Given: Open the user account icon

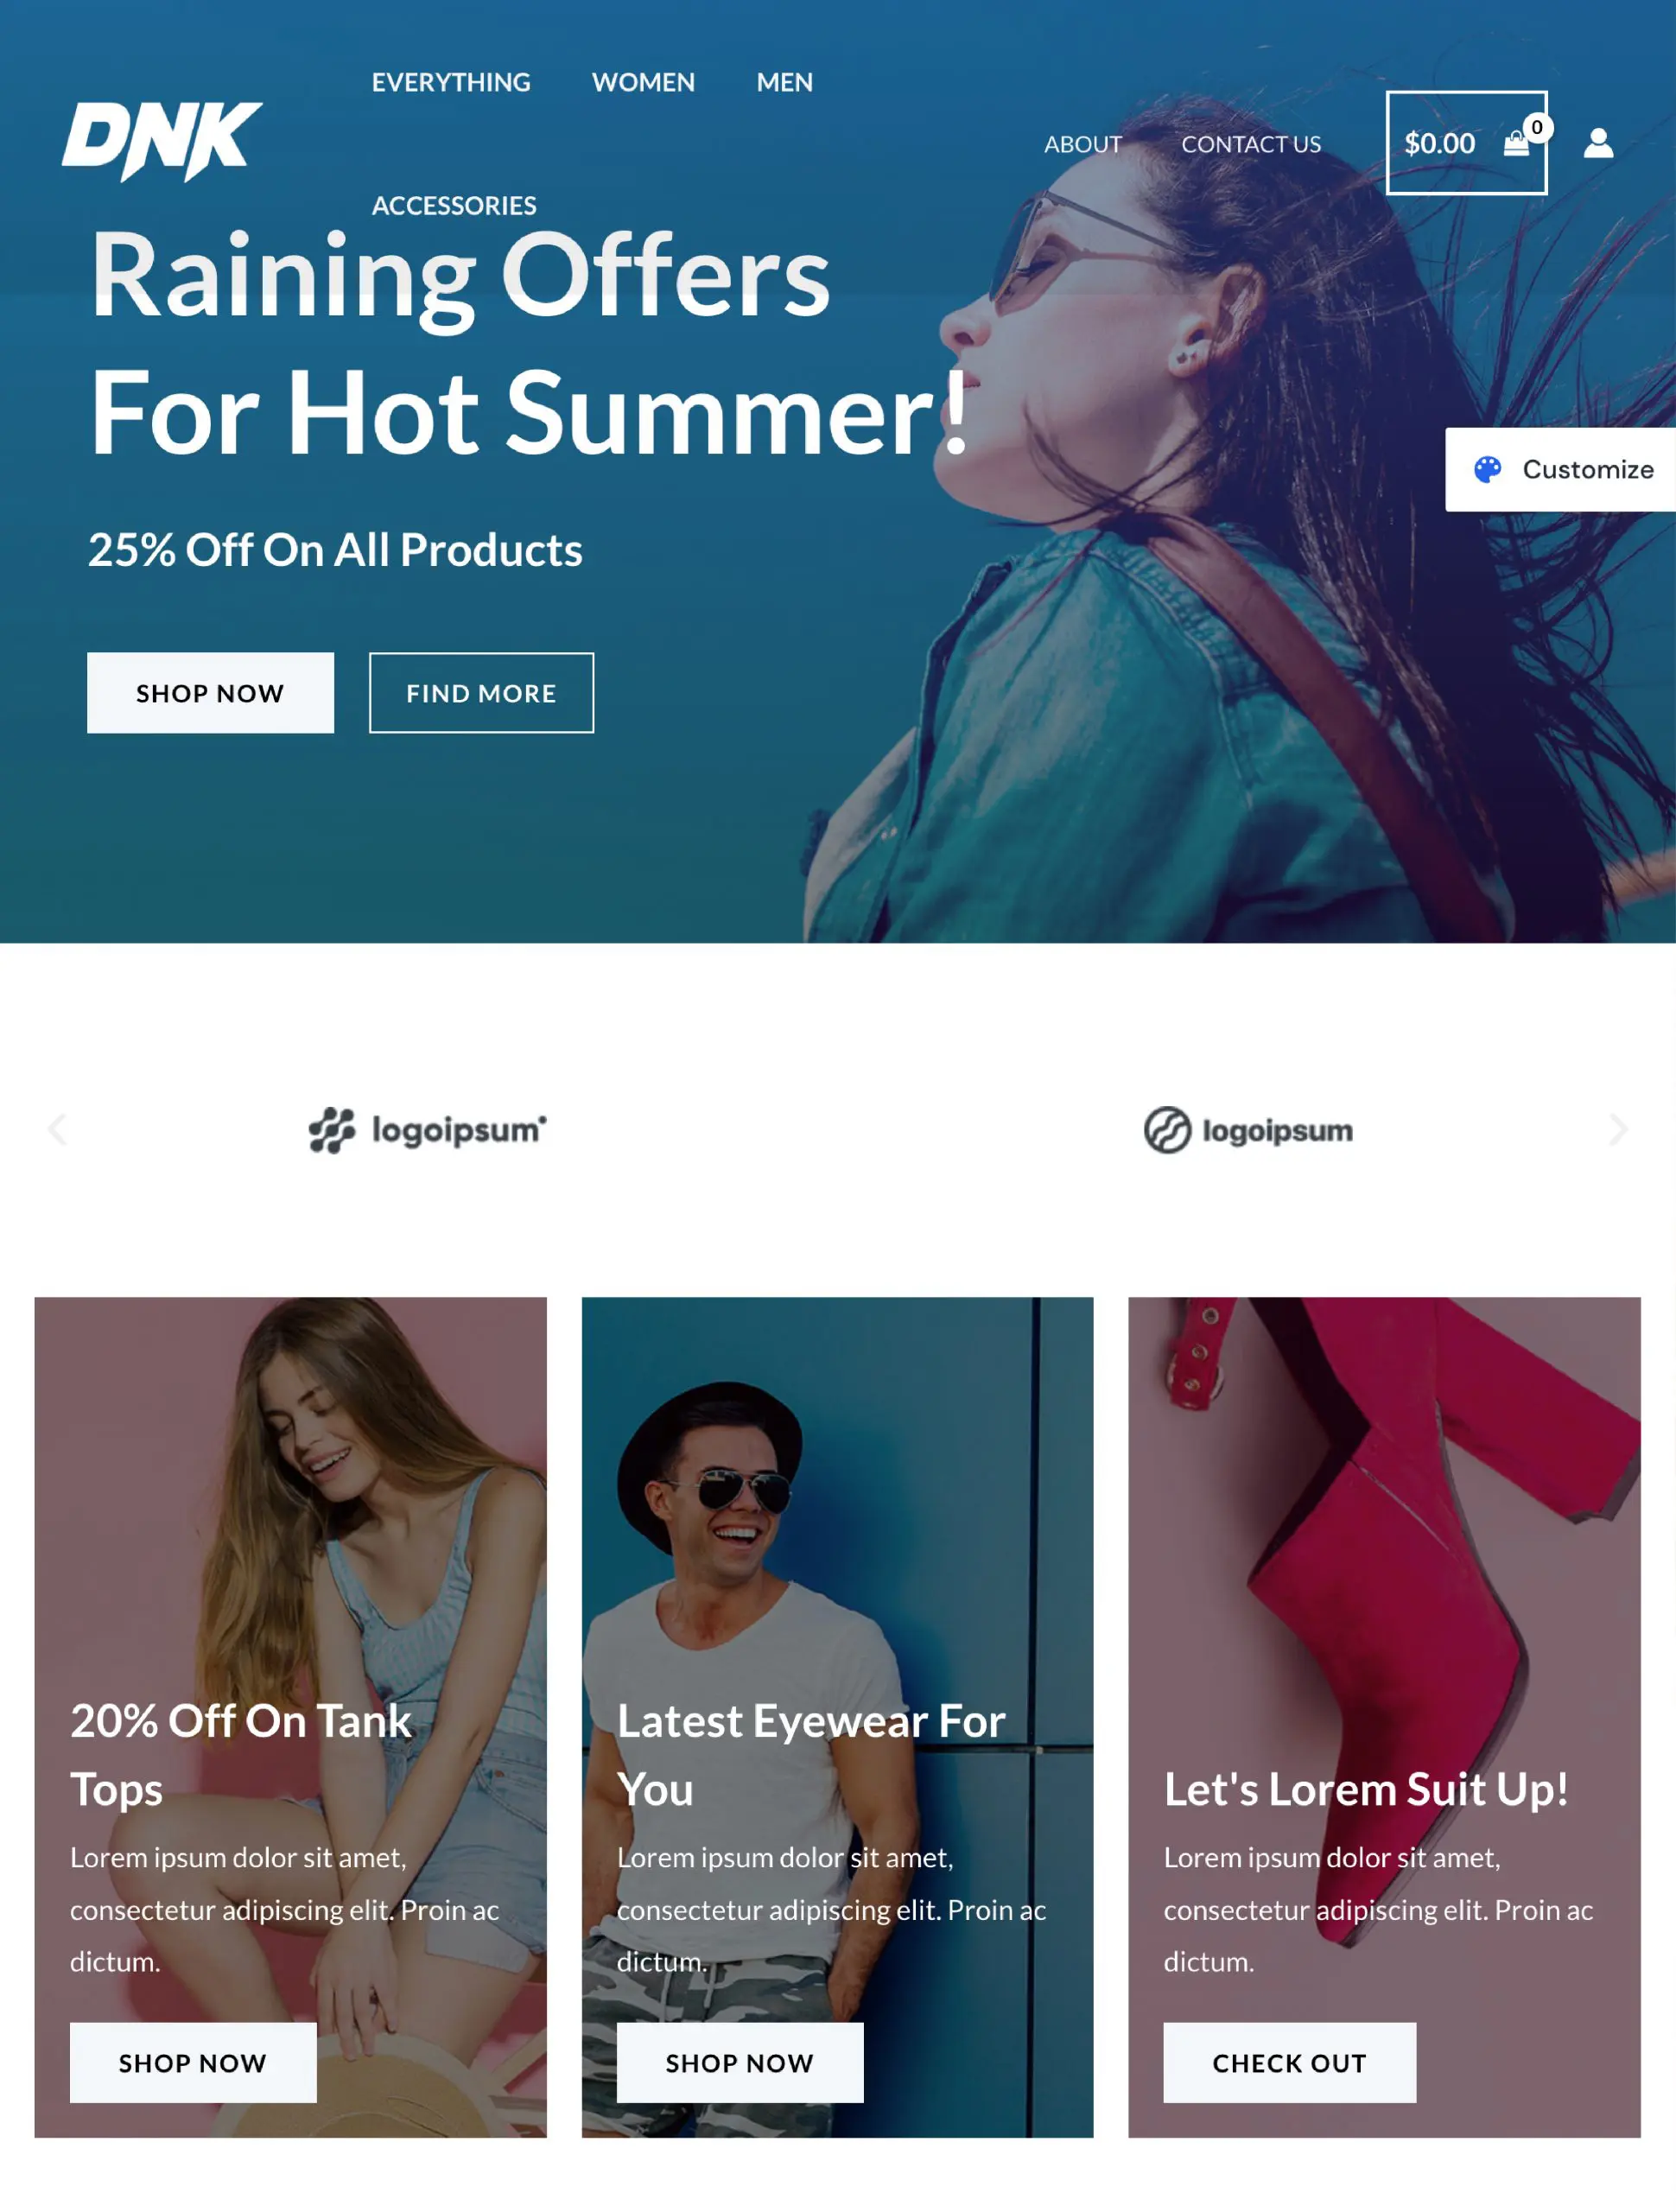Looking at the screenshot, I should point(1598,143).
